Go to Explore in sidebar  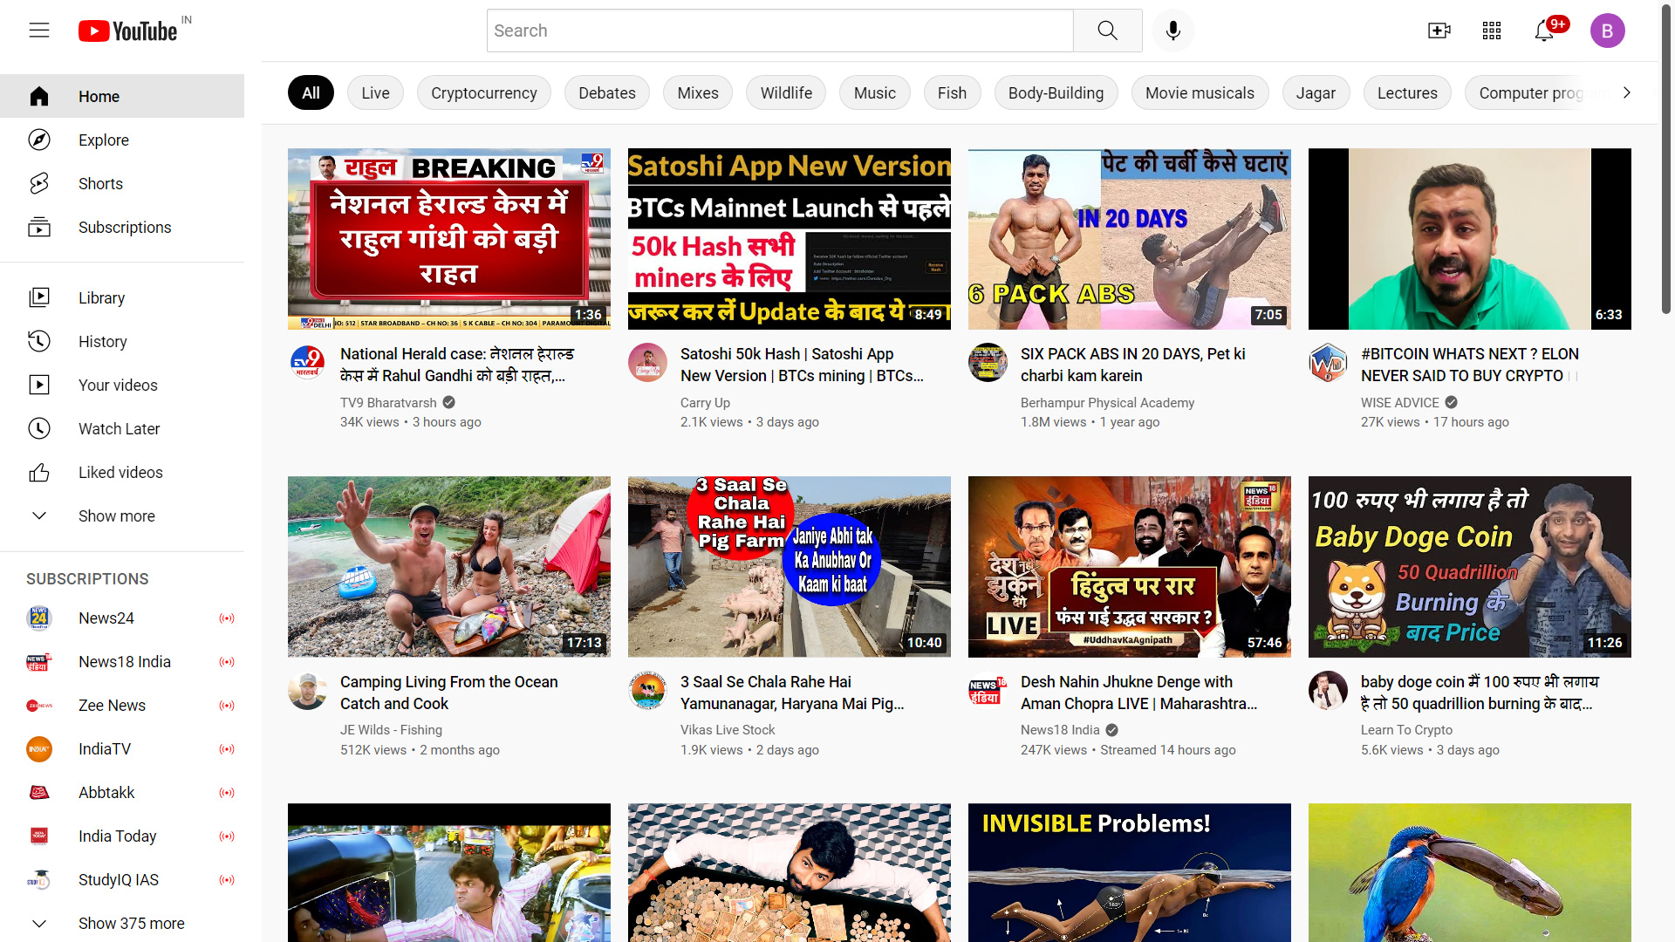click(x=122, y=140)
